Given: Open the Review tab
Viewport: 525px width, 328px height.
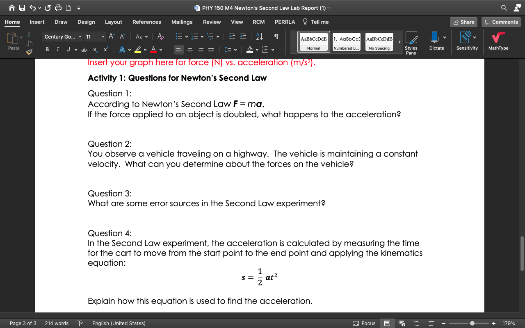Looking at the screenshot, I should 212,22.
